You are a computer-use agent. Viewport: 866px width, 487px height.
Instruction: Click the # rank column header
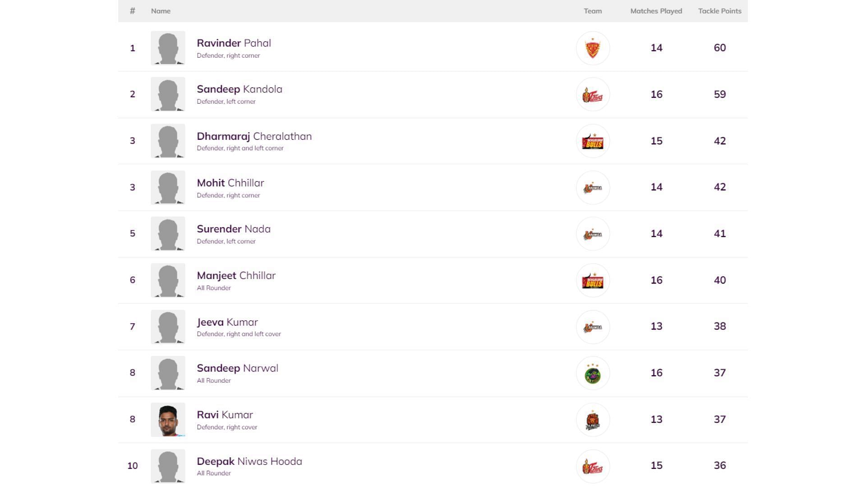pyautogui.click(x=132, y=11)
